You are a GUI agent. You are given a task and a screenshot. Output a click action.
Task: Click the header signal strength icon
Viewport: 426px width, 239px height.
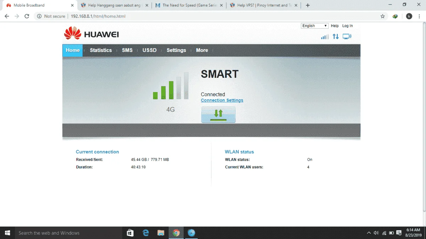click(x=325, y=37)
